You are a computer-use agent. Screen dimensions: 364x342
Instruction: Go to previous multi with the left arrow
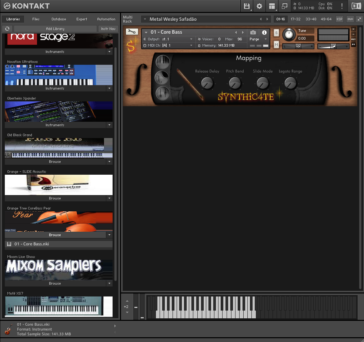[x=261, y=19]
